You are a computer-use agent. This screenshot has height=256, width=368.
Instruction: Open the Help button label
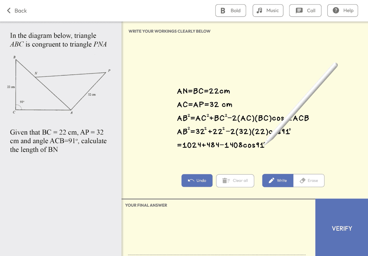coord(348,11)
